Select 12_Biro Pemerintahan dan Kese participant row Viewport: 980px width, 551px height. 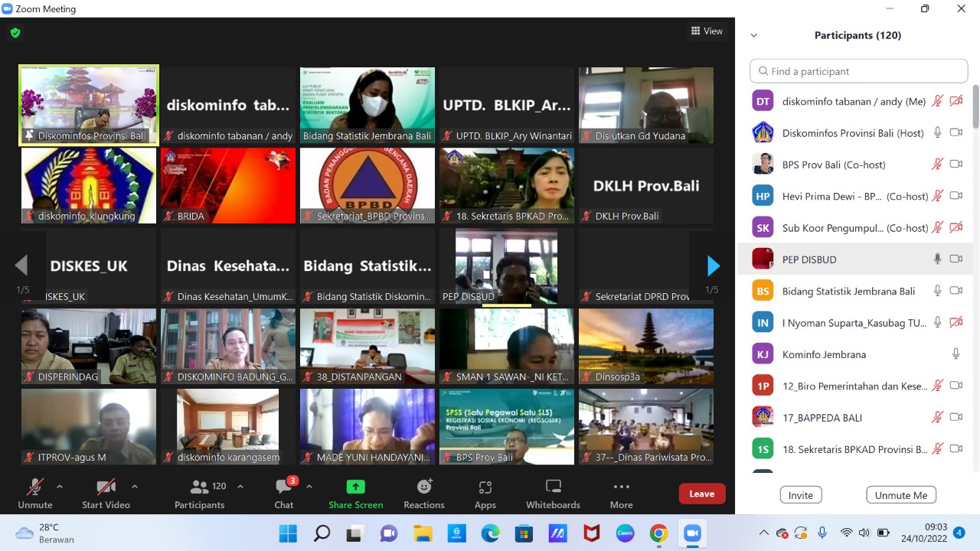click(855, 386)
